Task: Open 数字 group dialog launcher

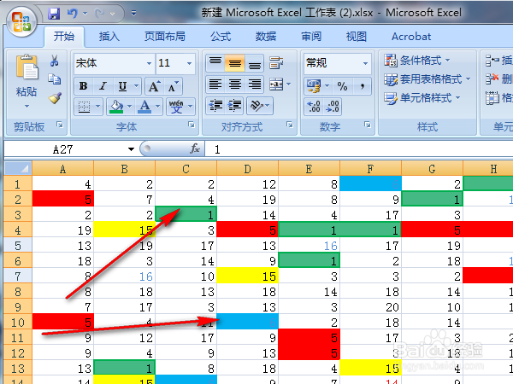Action: click(368, 125)
